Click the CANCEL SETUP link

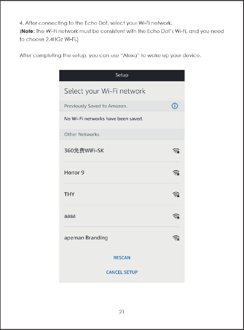(122, 272)
